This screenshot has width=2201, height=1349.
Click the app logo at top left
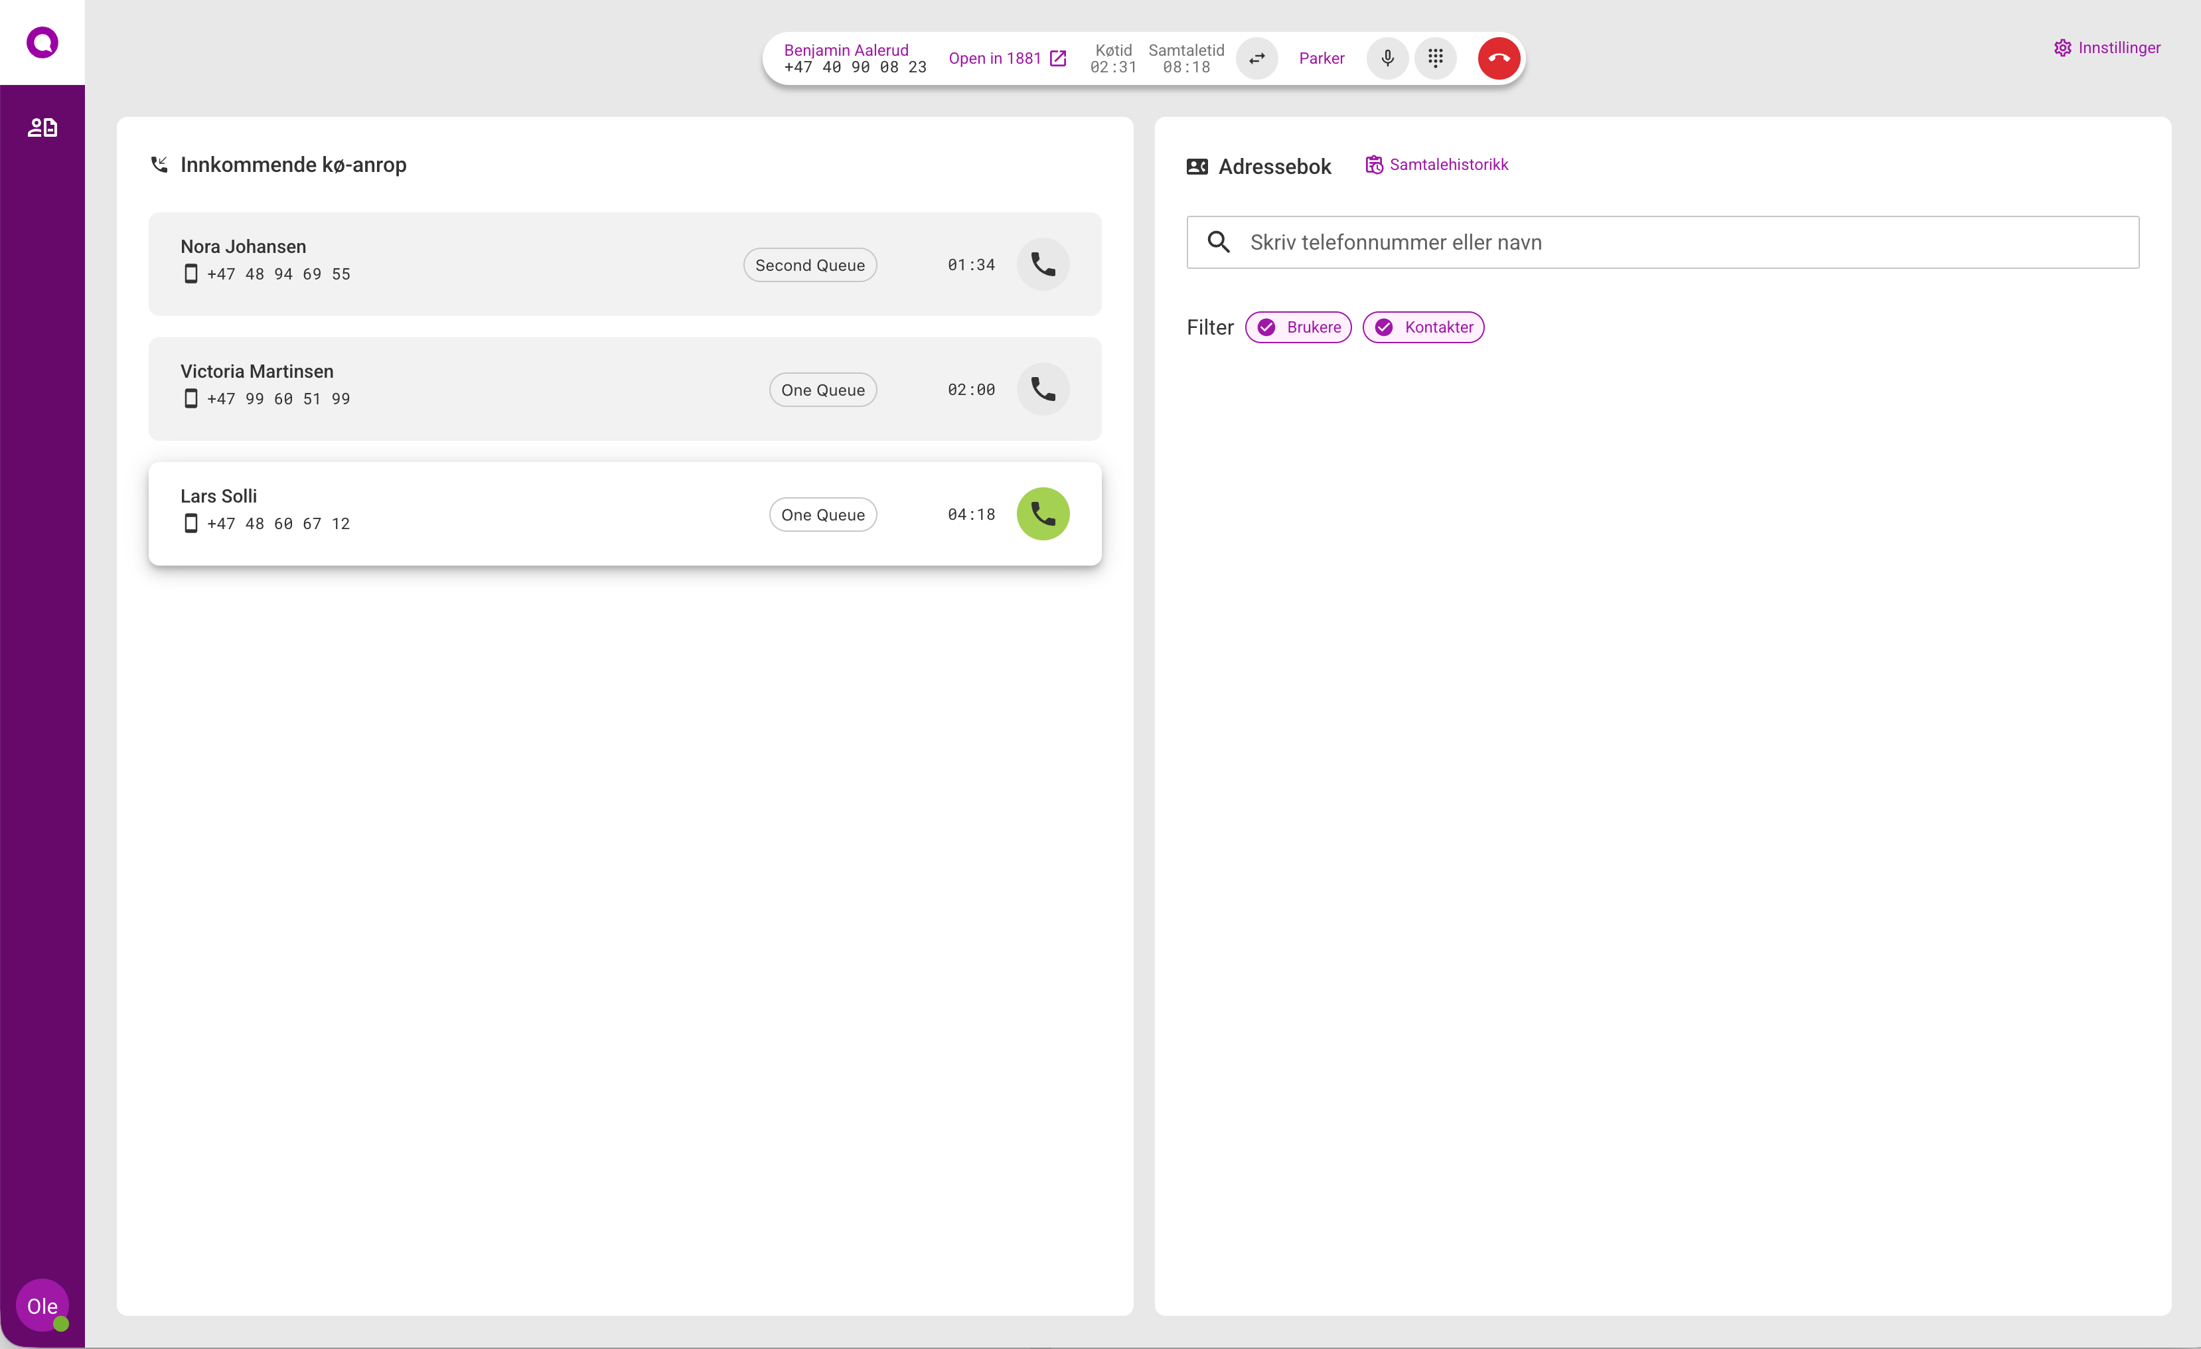[x=42, y=42]
